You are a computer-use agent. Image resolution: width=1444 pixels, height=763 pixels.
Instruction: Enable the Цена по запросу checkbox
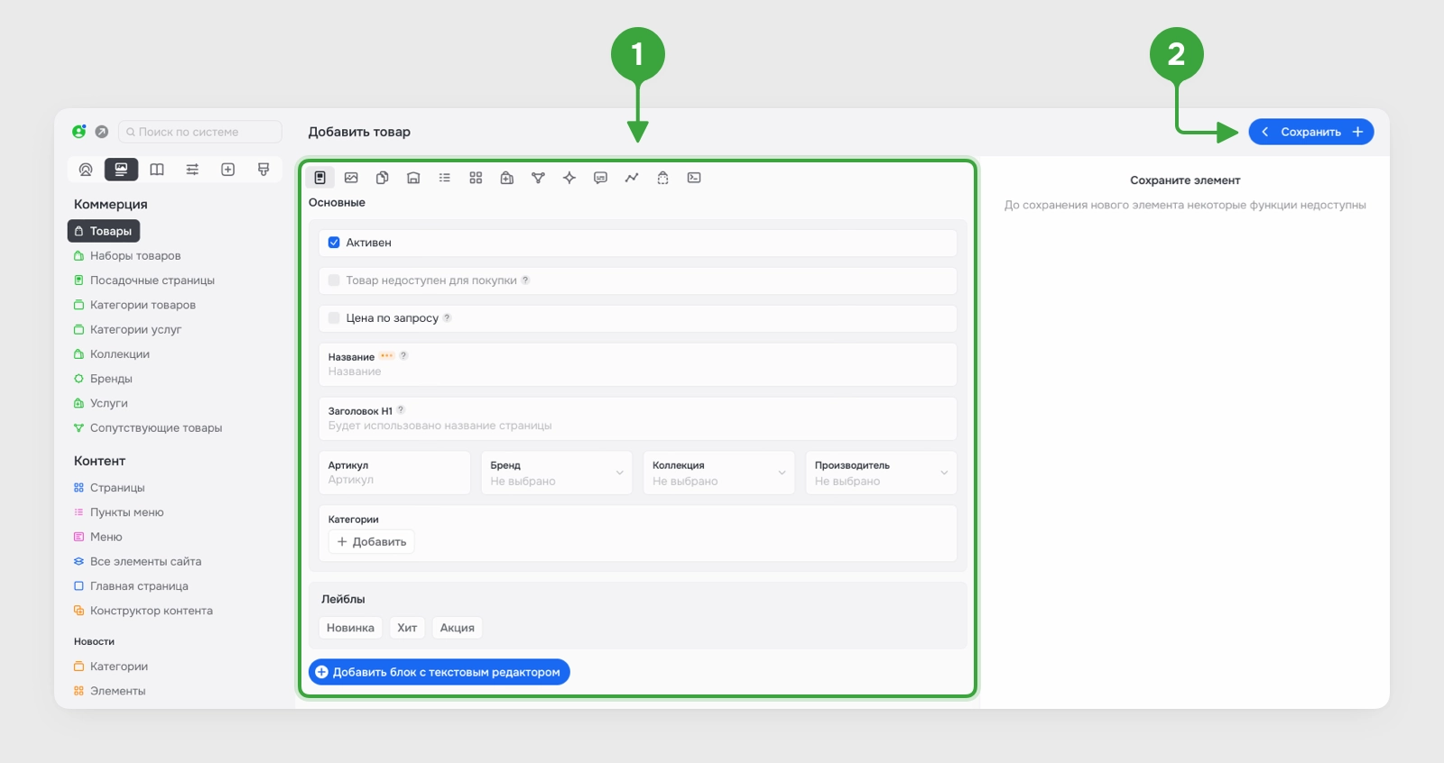[x=334, y=318]
